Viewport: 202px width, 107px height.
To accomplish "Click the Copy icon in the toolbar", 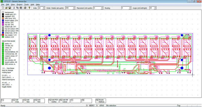I will (x=17, y=8).
